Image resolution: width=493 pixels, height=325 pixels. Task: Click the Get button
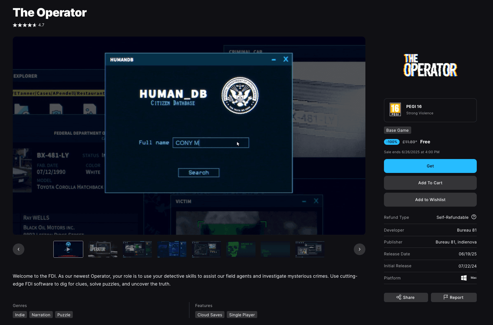[430, 166]
